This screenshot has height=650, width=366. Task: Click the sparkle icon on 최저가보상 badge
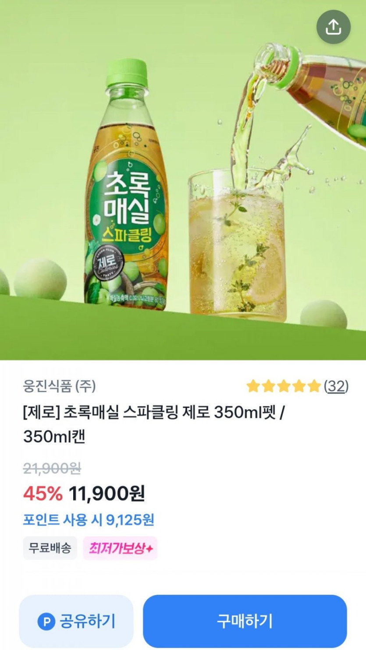149,548
